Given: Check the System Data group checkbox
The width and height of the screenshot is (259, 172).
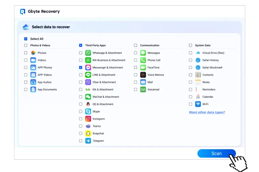Looking at the screenshot, I should tap(190, 45).
